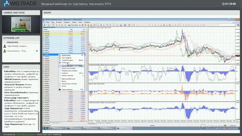
Task: Open Periods dropdown arrow
Action: pos(127,25)
